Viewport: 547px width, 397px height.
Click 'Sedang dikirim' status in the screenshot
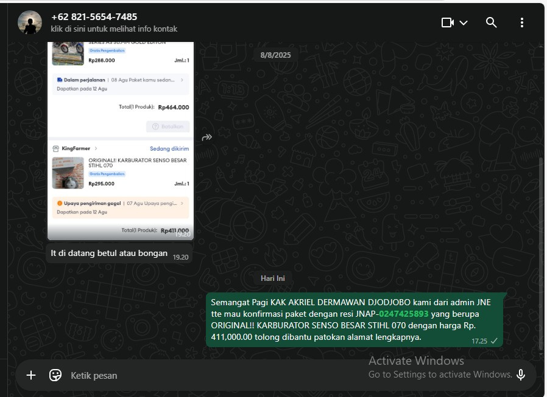(169, 149)
